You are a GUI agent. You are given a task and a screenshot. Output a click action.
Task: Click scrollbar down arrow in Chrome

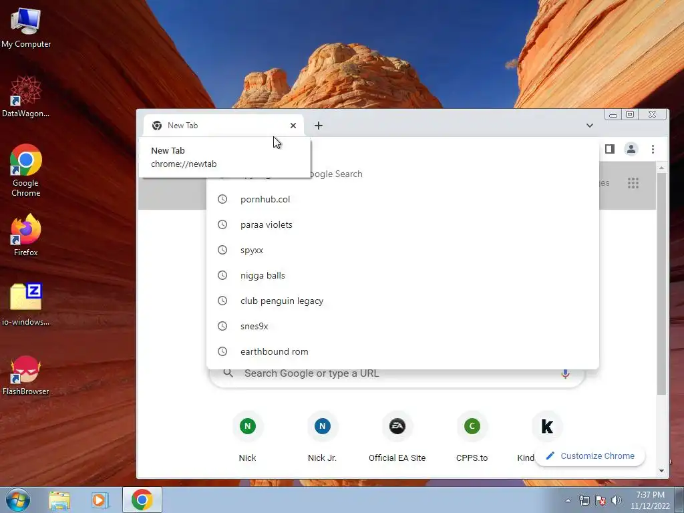(x=662, y=471)
